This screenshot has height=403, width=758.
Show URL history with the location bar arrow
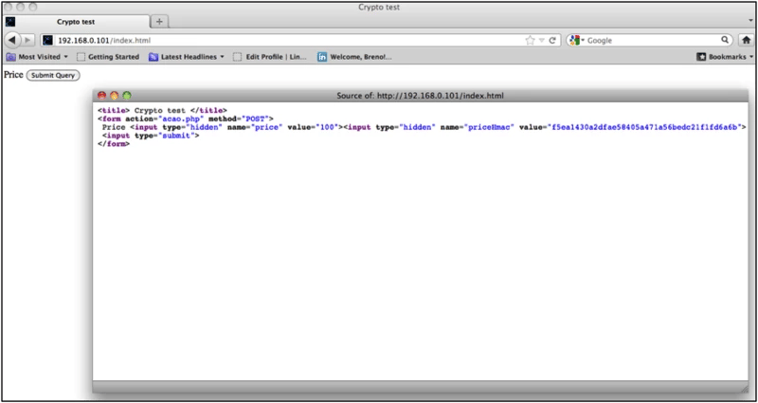541,40
